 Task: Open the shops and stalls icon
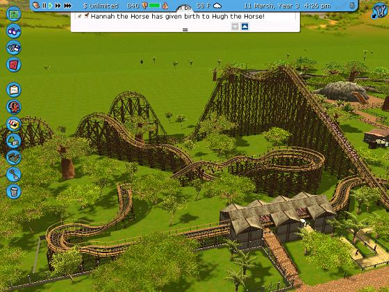pos(14,124)
